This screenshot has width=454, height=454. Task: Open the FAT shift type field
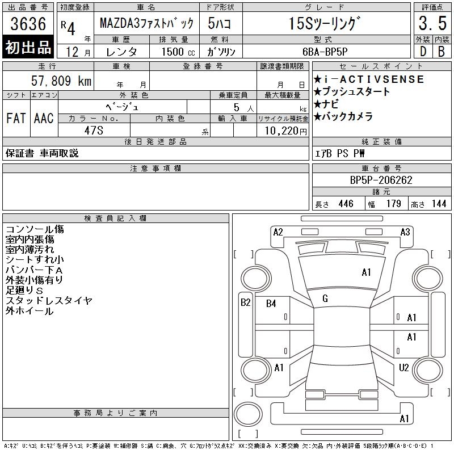16,118
